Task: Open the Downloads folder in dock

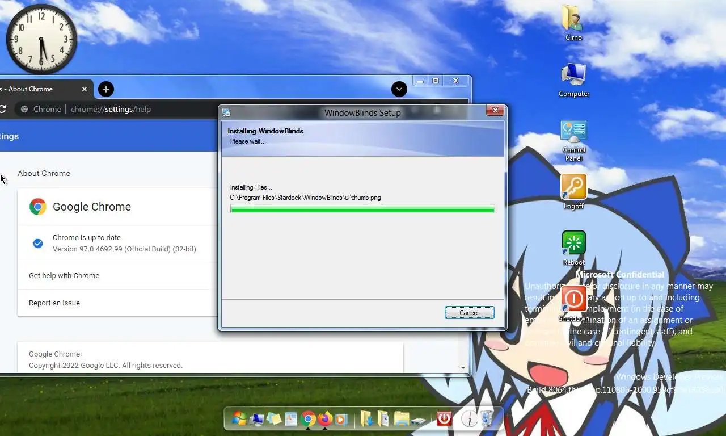Action: pos(367,419)
